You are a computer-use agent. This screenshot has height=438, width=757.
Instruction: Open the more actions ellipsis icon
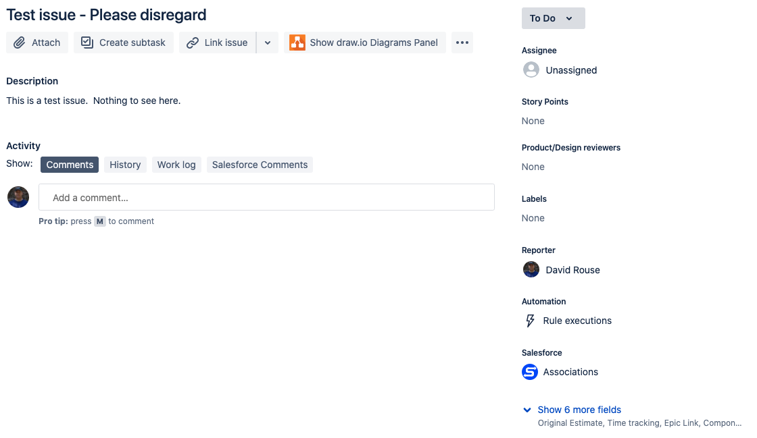coord(462,42)
